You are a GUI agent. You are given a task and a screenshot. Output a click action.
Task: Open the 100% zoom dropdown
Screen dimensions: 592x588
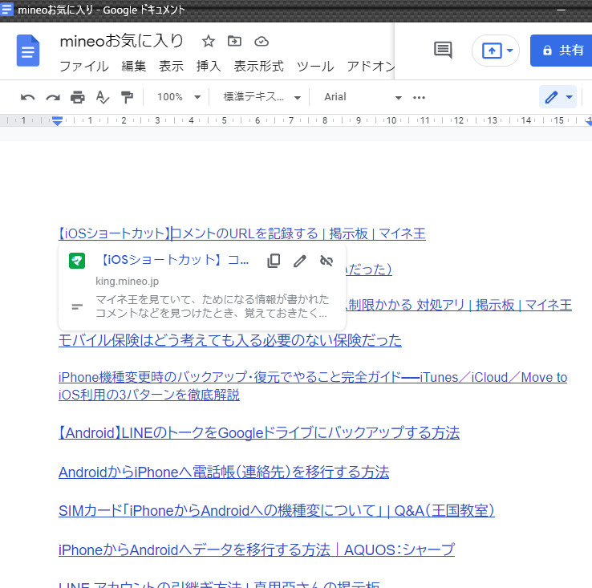[179, 97]
